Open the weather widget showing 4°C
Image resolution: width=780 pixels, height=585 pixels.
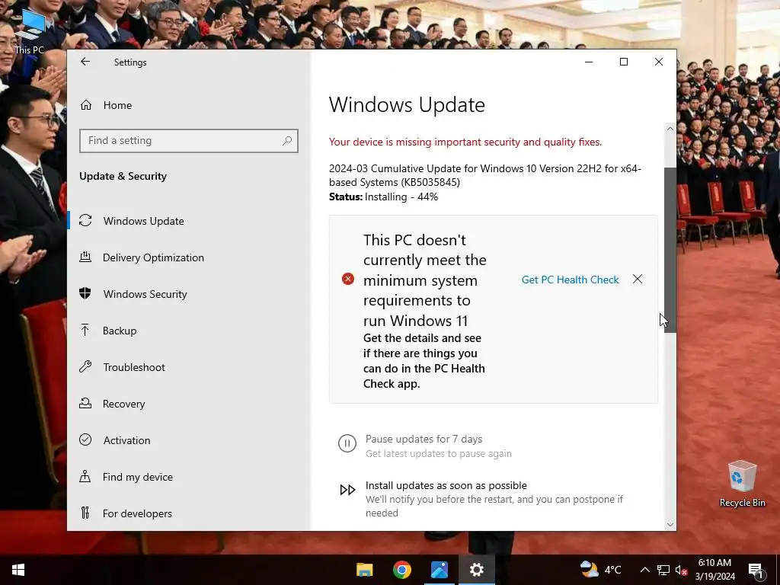(601, 570)
